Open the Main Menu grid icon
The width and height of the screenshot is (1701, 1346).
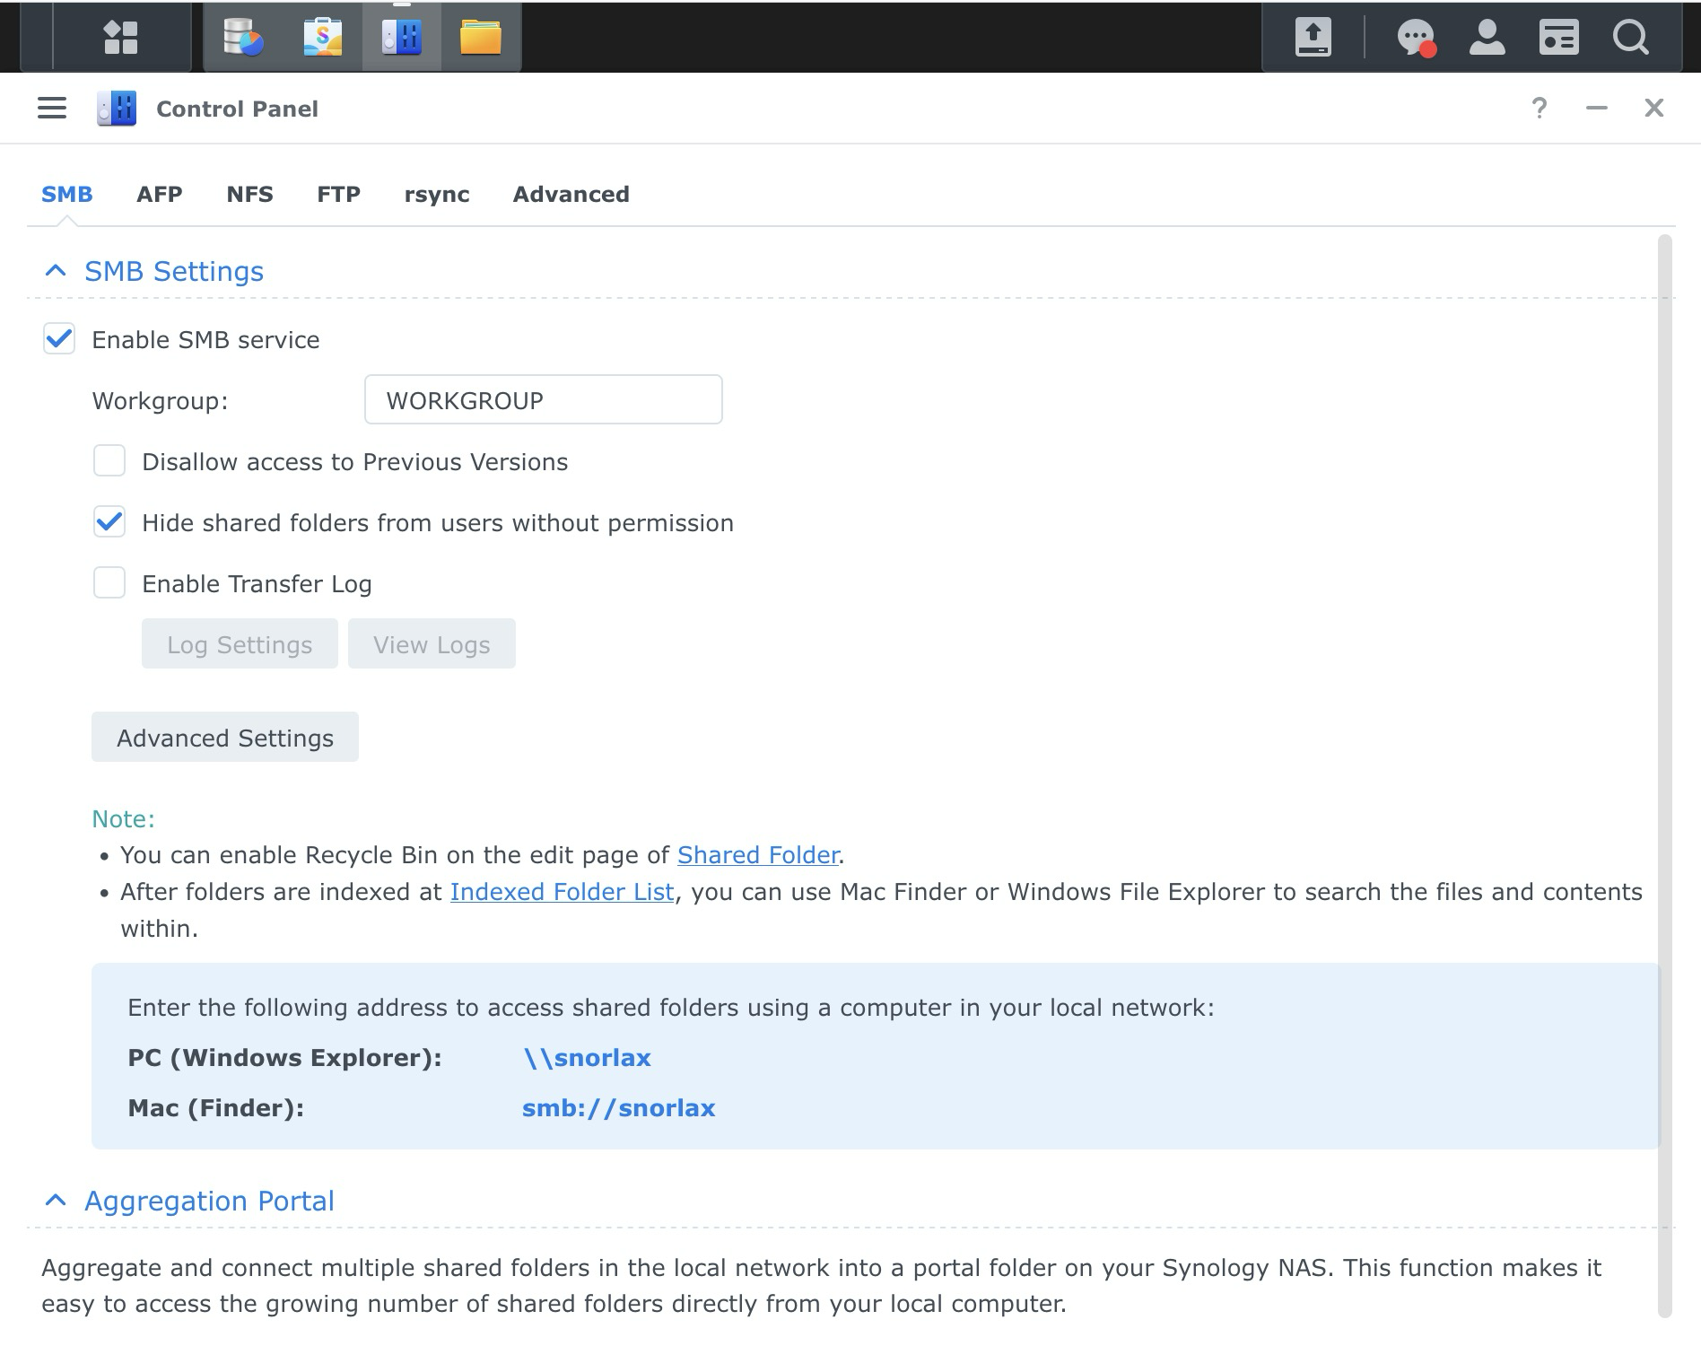[x=121, y=38]
